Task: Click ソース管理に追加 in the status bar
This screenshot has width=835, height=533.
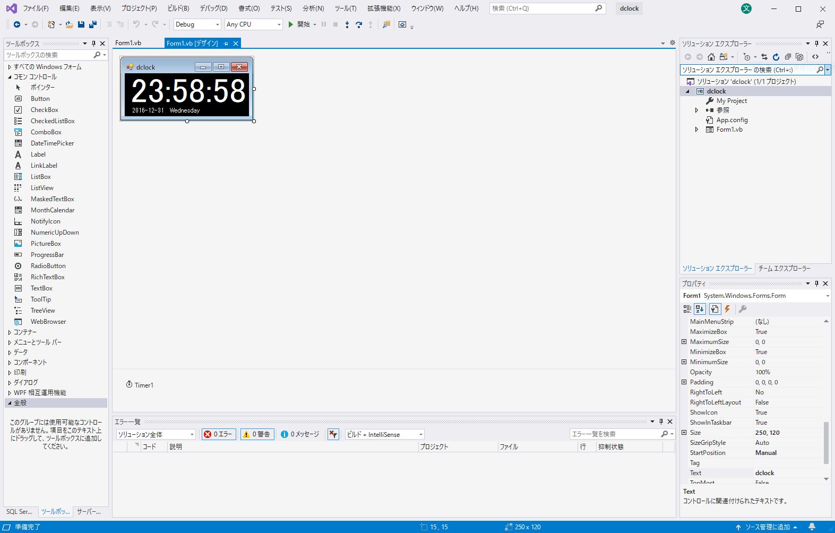Action: point(767,527)
